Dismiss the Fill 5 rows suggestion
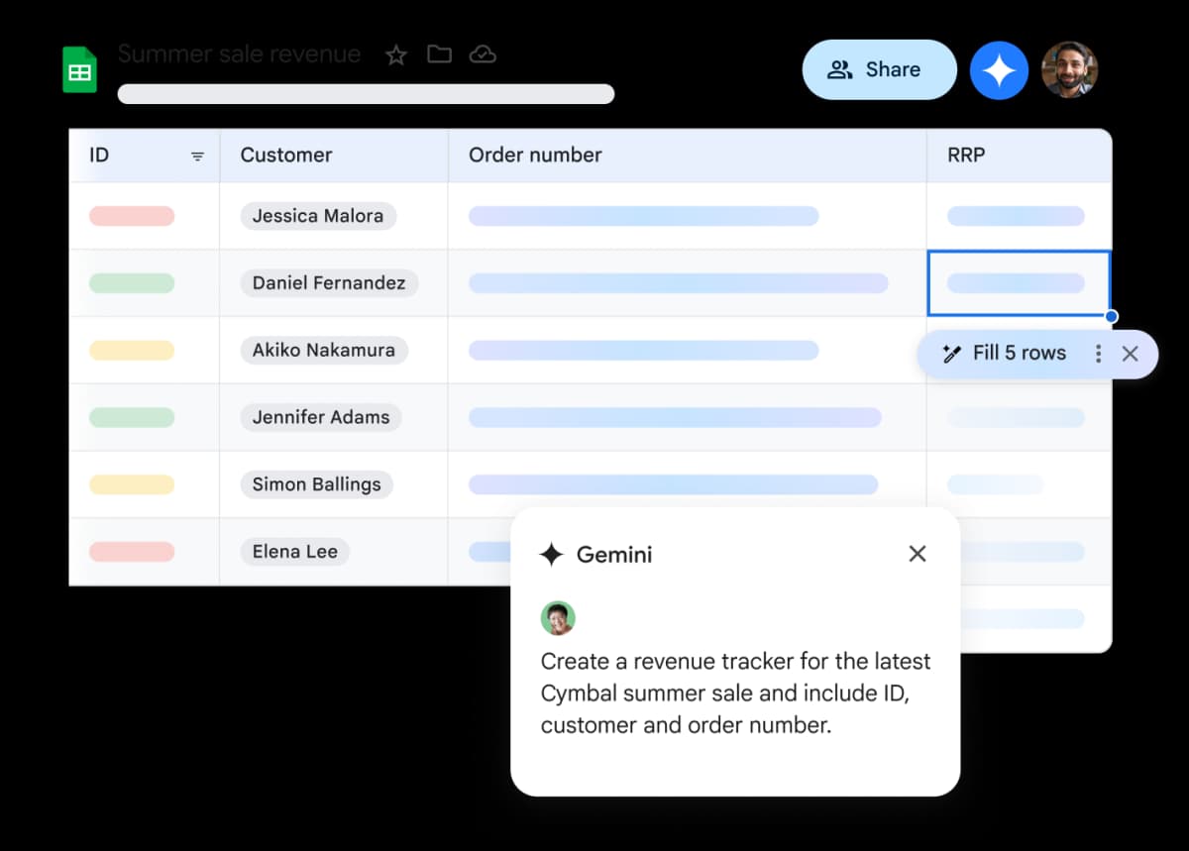 [1133, 353]
